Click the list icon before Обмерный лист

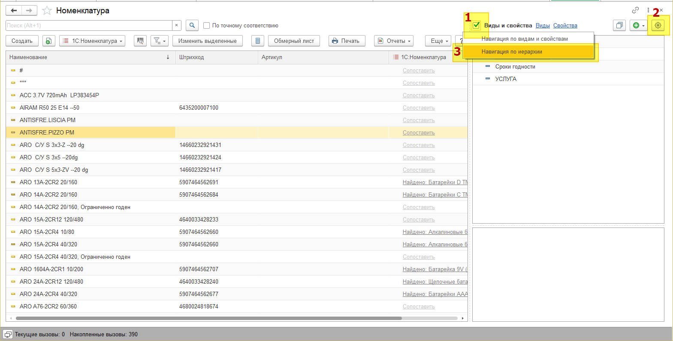[257, 41]
